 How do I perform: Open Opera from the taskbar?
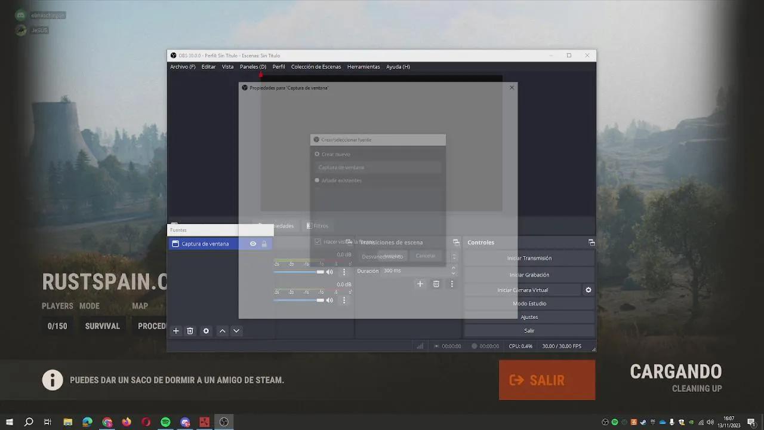tap(146, 422)
